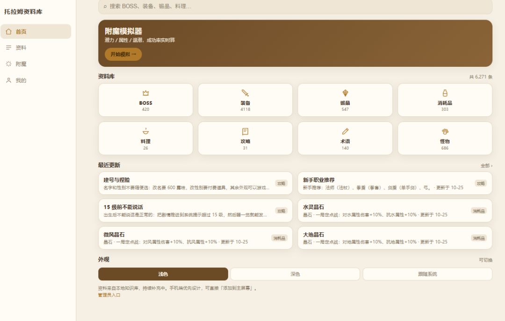The image size is (505, 321).
Task: Open the 建号与捏脸 guide entry
Action: click(x=195, y=183)
